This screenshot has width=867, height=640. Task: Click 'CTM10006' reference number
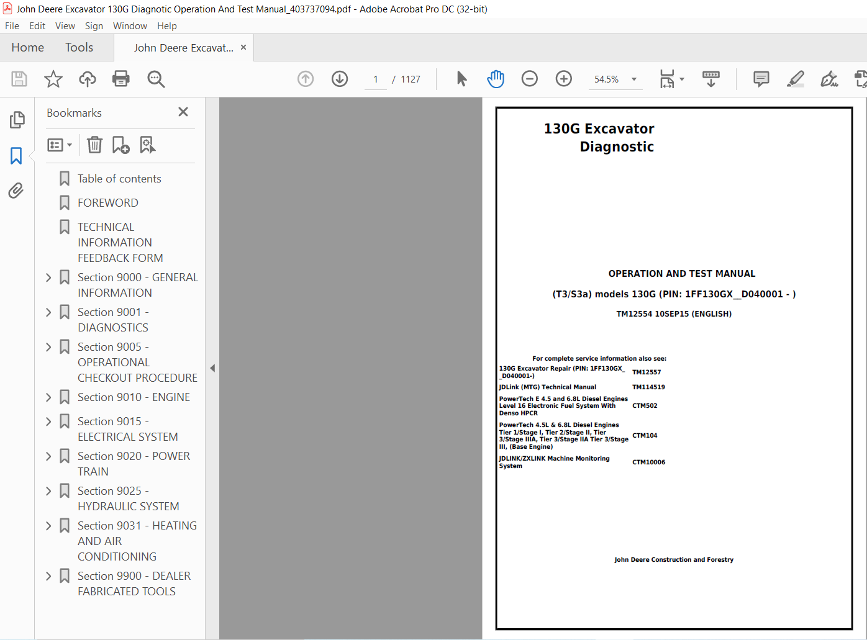[x=648, y=462]
